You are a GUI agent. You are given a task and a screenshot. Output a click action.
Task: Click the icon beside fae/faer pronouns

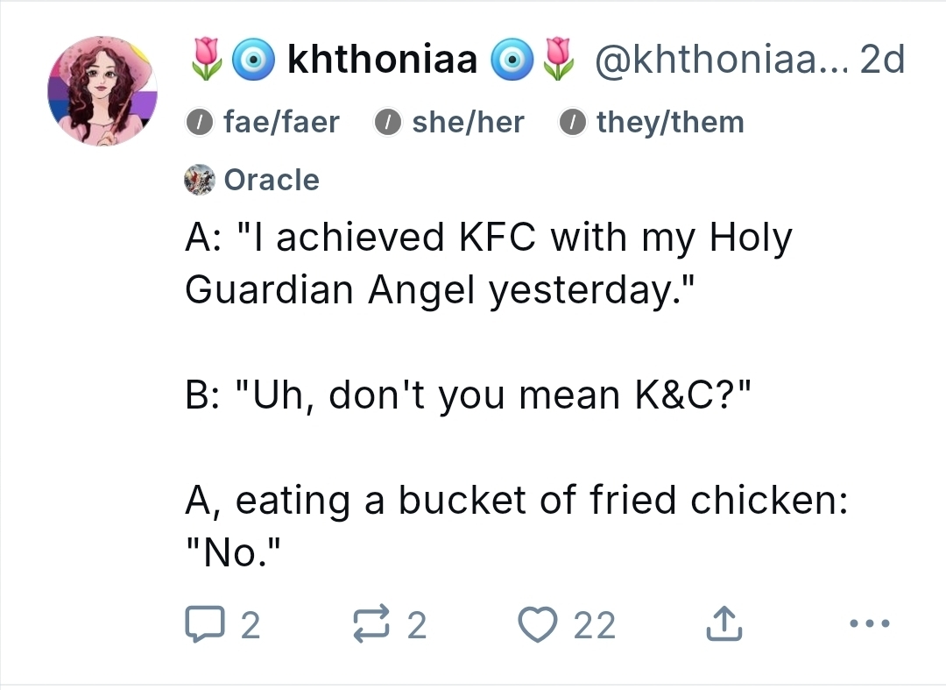200,123
